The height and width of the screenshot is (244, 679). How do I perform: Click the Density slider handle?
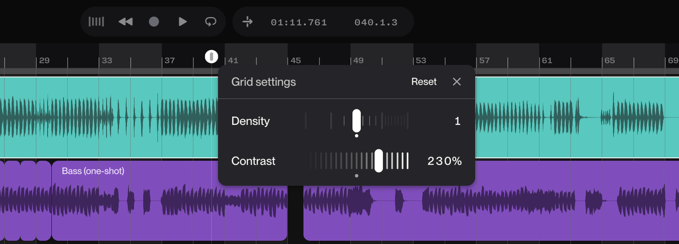click(356, 121)
